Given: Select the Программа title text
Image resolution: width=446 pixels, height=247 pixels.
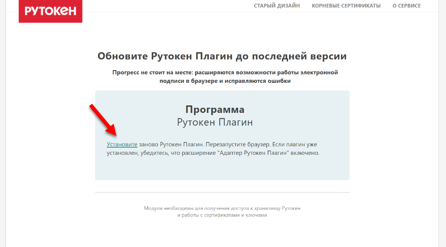Looking at the screenshot, I should (215, 109).
